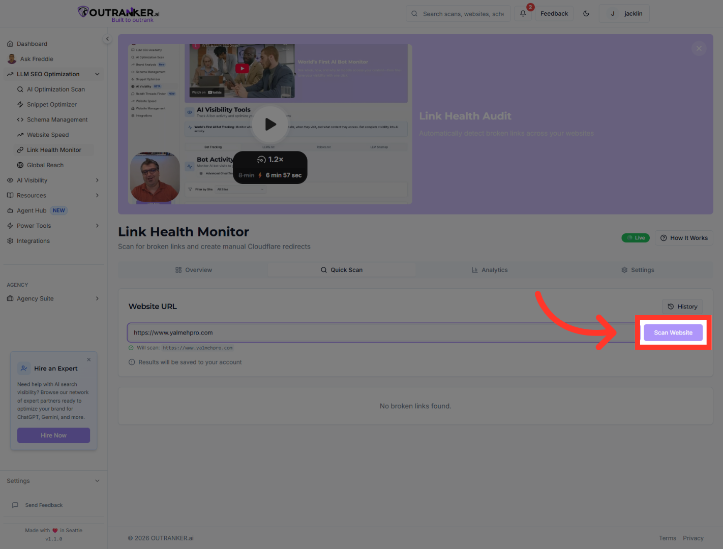
Task: Expand the Agency Suite submenu
Action: pyautogui.click(x=97, y=299)
